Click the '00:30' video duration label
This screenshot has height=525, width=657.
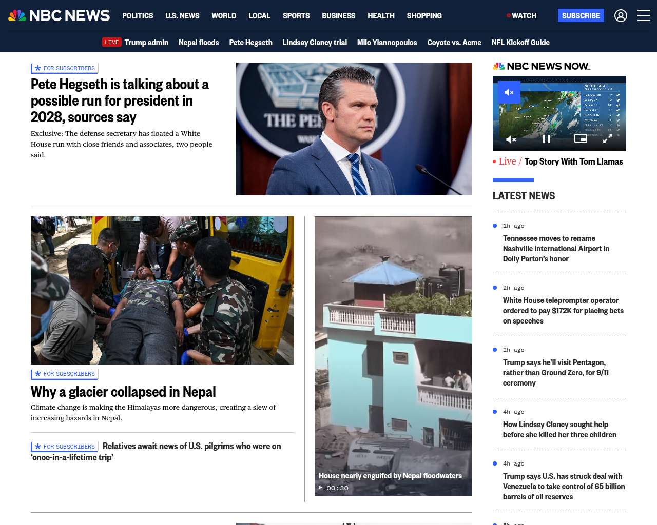tap(337, 488)
